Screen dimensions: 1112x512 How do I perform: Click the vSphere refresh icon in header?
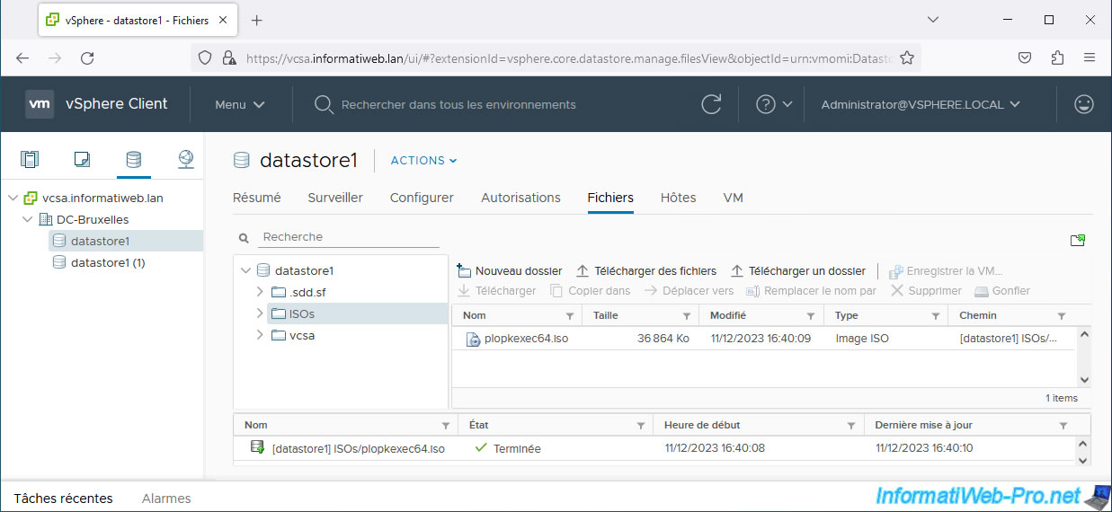[711, 104]
